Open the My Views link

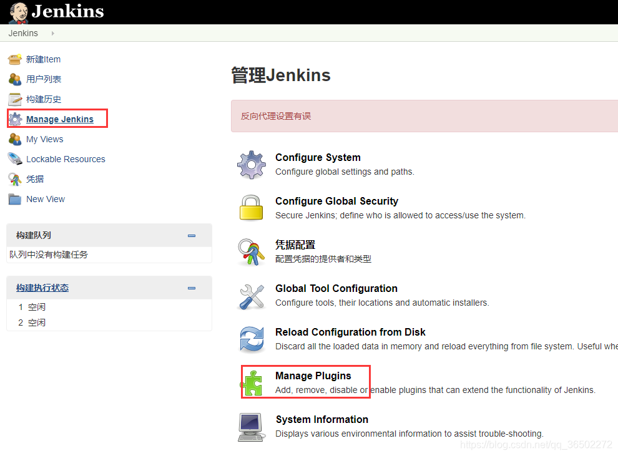pyautogui.click(x=44, y=139)
